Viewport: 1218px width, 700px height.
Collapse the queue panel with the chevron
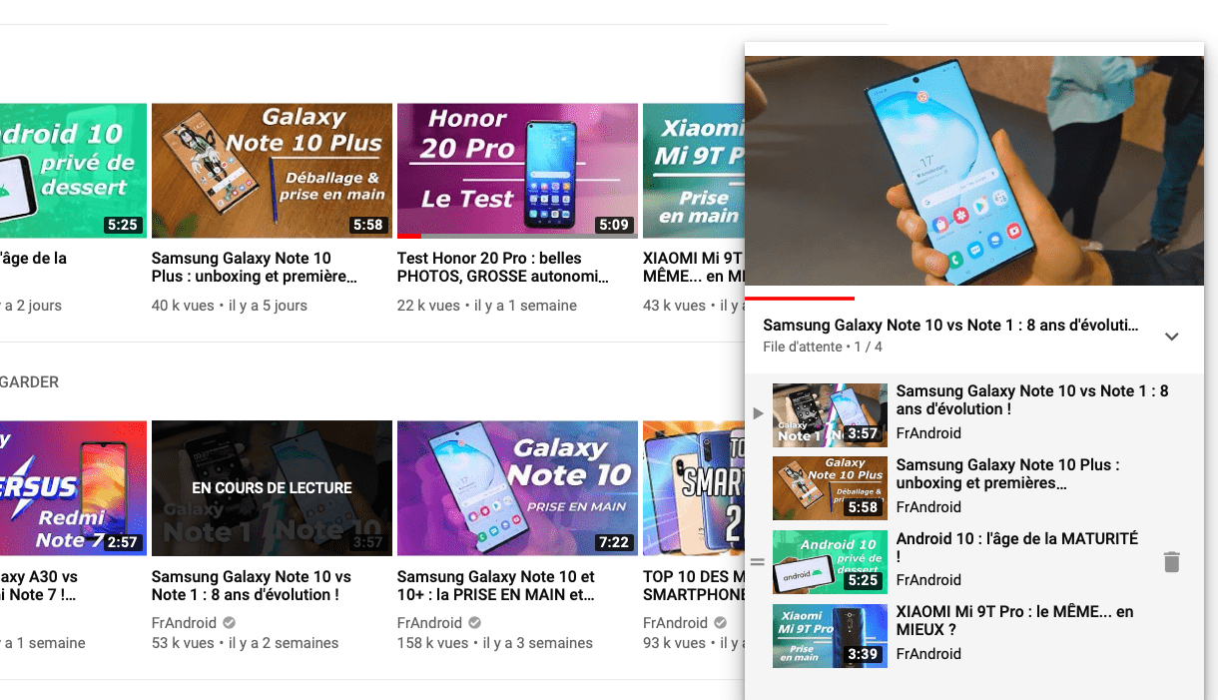tap(1172, 337)
